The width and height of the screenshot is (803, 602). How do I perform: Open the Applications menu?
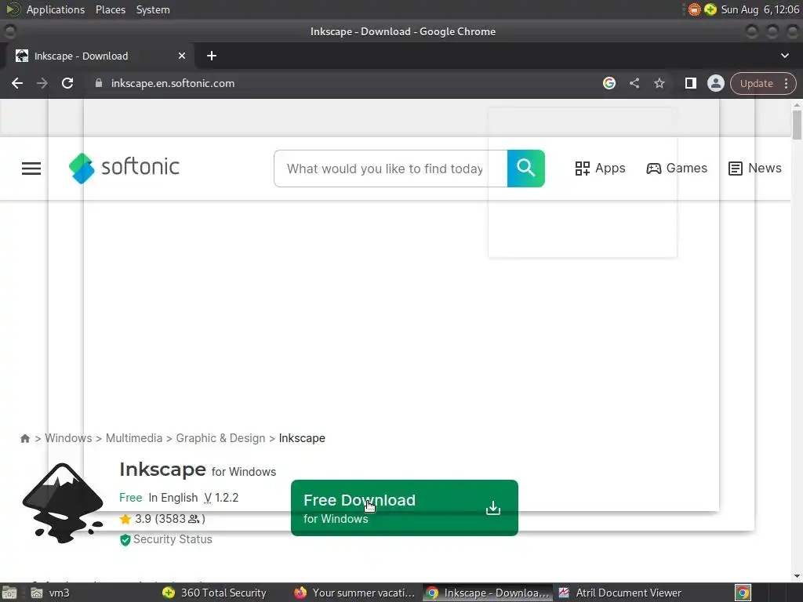click(x=56, y=9)
